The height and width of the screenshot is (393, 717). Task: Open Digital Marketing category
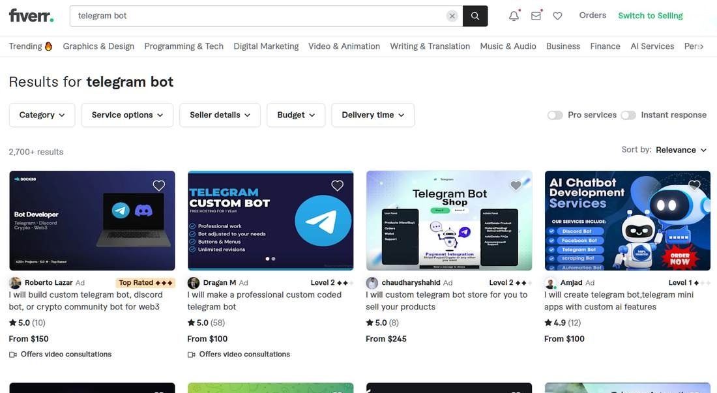pos(266,46)
